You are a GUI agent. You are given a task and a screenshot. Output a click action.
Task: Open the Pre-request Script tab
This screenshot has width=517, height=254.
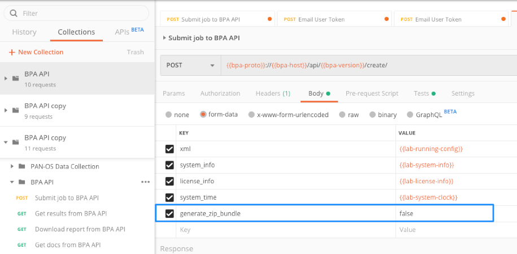(372, 93)
